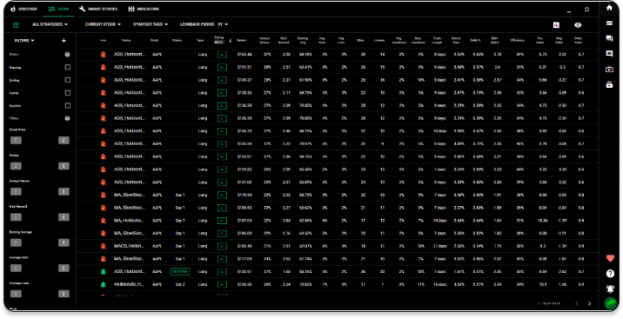Open the alerts bell icon in sidebar
Screen dimensions: 623x319
click(610, 289)
